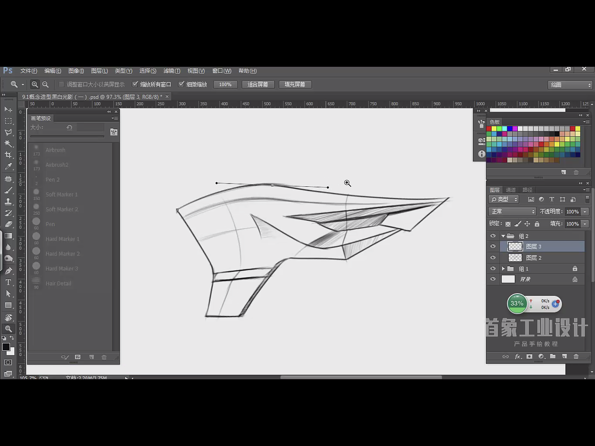Select the Clone Stamp tool

click(x=8, y=202)
